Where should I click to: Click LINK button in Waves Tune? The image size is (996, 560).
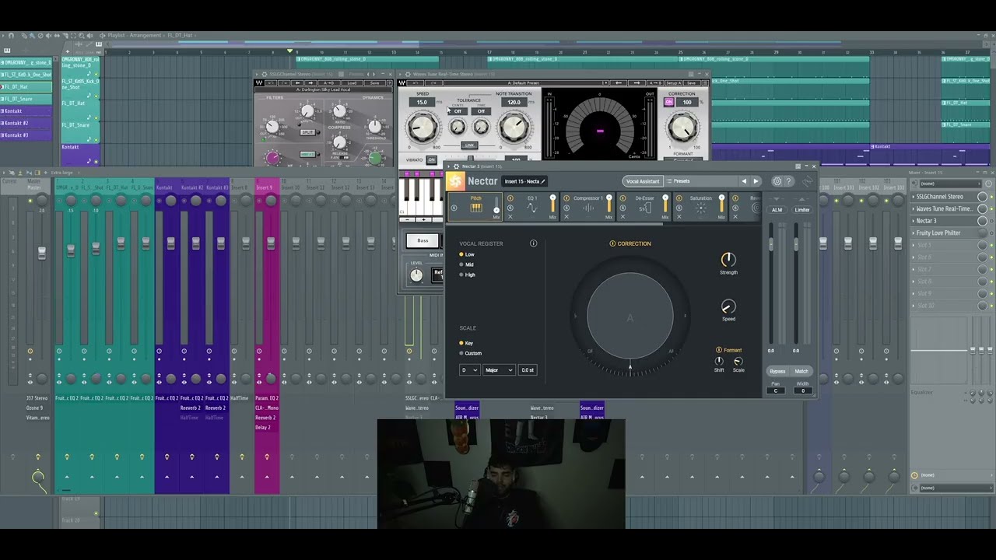469,145
